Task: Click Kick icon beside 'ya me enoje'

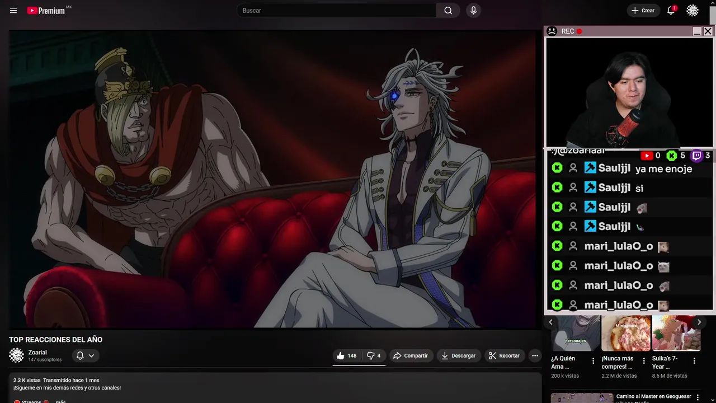Action: tap(557, 168)
